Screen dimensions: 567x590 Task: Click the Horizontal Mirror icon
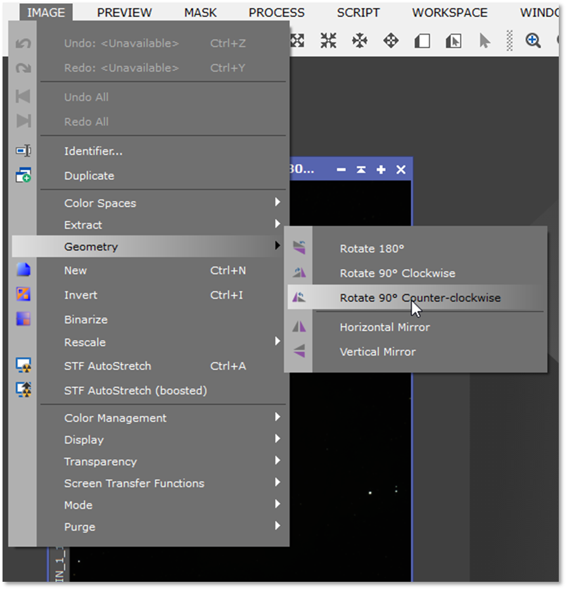point(299,327)
